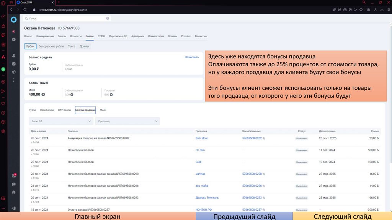Click the info icon in search field
The height and width of the screenshot is (220, 392).
tap(108, 18)
